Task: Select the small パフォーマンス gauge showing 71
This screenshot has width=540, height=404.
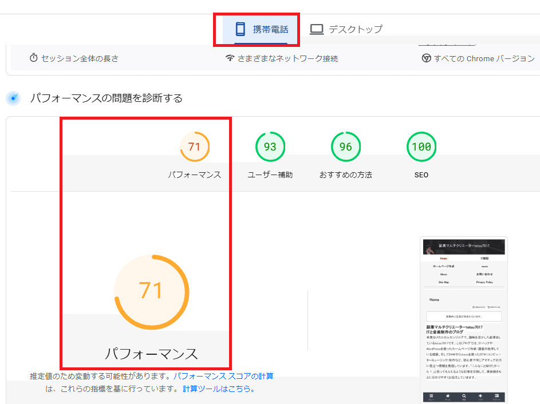Action: (195, 146)
